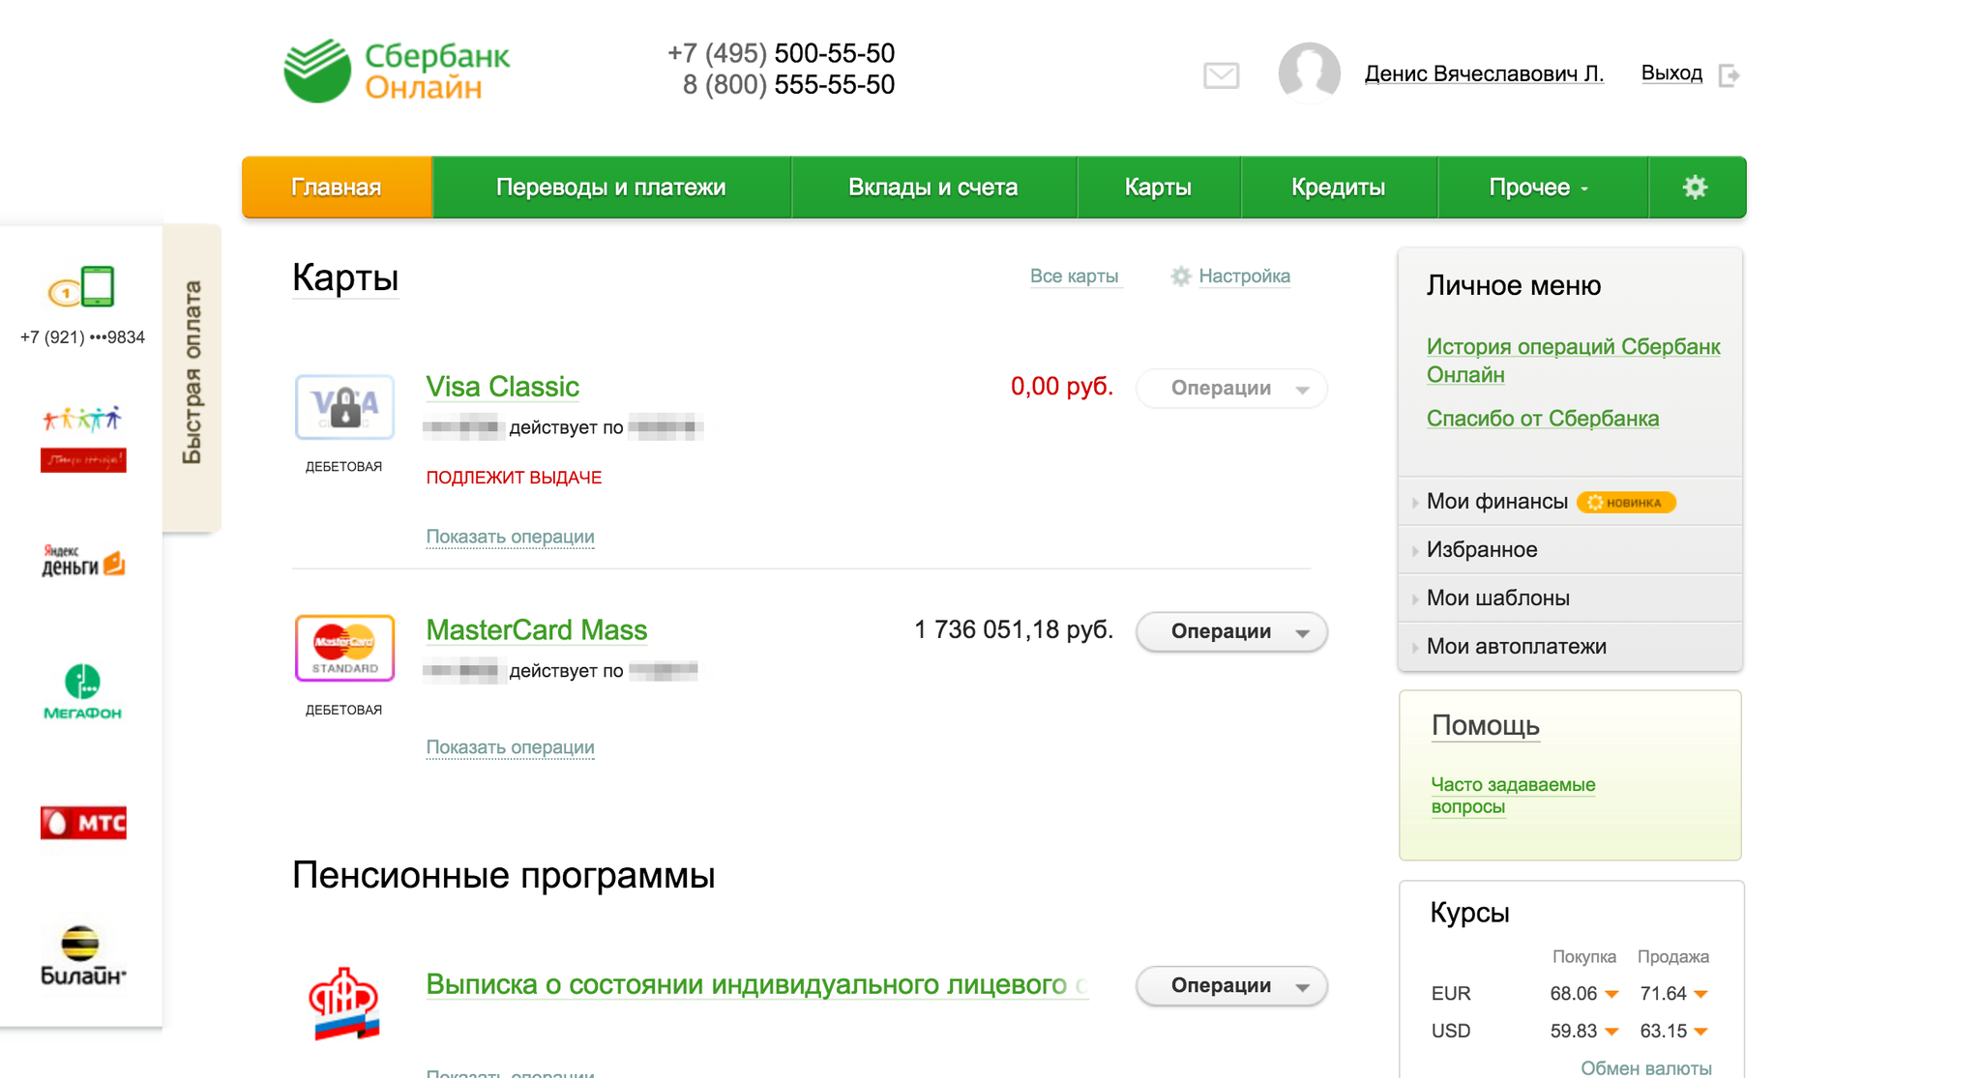Click the user avatar picture

1309,73
